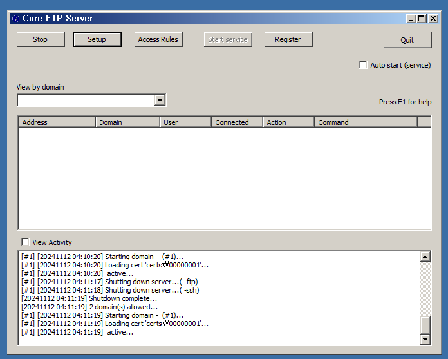The height and width of the screenshot is (359, 448).
Task: Sort by the Action column header
Action: [x=288, y=122]
